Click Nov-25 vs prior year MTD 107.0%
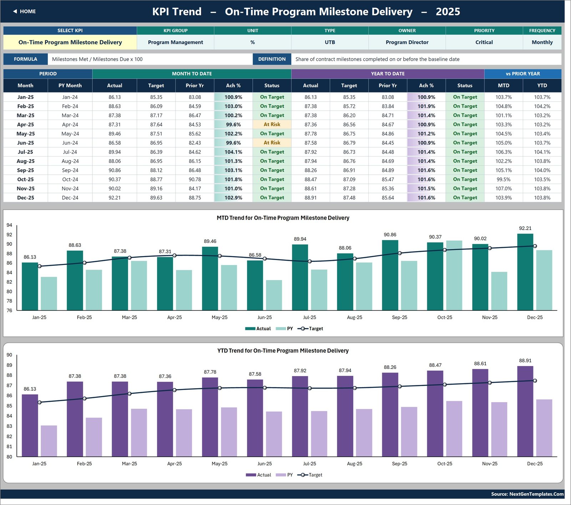571x505 pixels. 504,189
